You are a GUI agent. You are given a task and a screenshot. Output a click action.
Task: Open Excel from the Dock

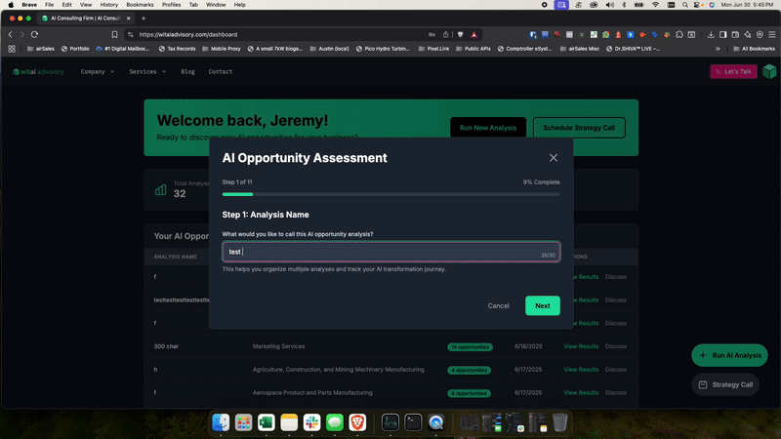point(267,422)
